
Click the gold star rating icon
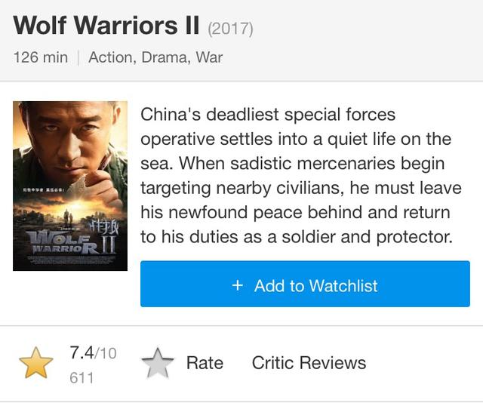coord(36,363)
